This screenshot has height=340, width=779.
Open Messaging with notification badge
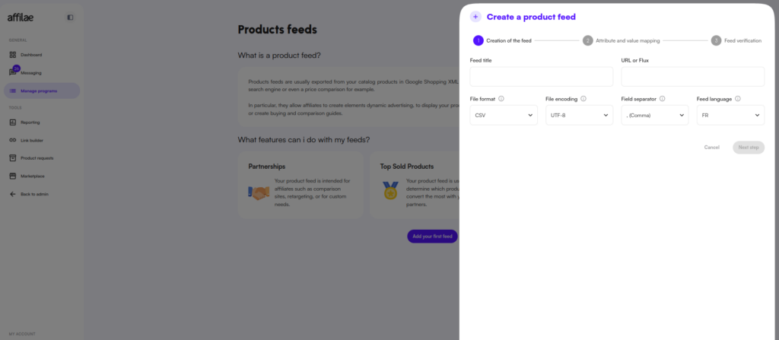point(13,72)
